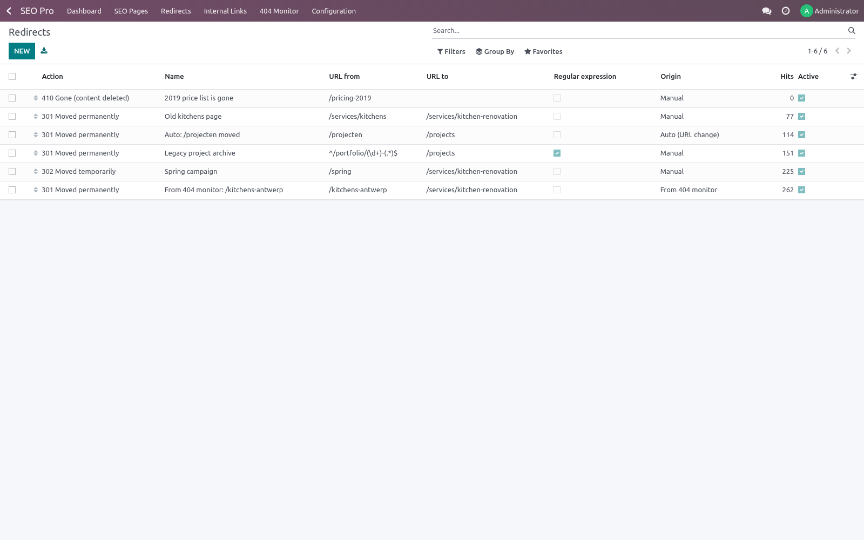This screenshot has width=864, height=540.
Task: Click the search magnifier icon
Action: 852,31
